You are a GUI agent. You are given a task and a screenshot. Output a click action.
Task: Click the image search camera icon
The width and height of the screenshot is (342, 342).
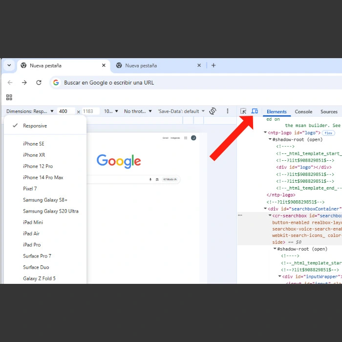[x=157, y=179]
